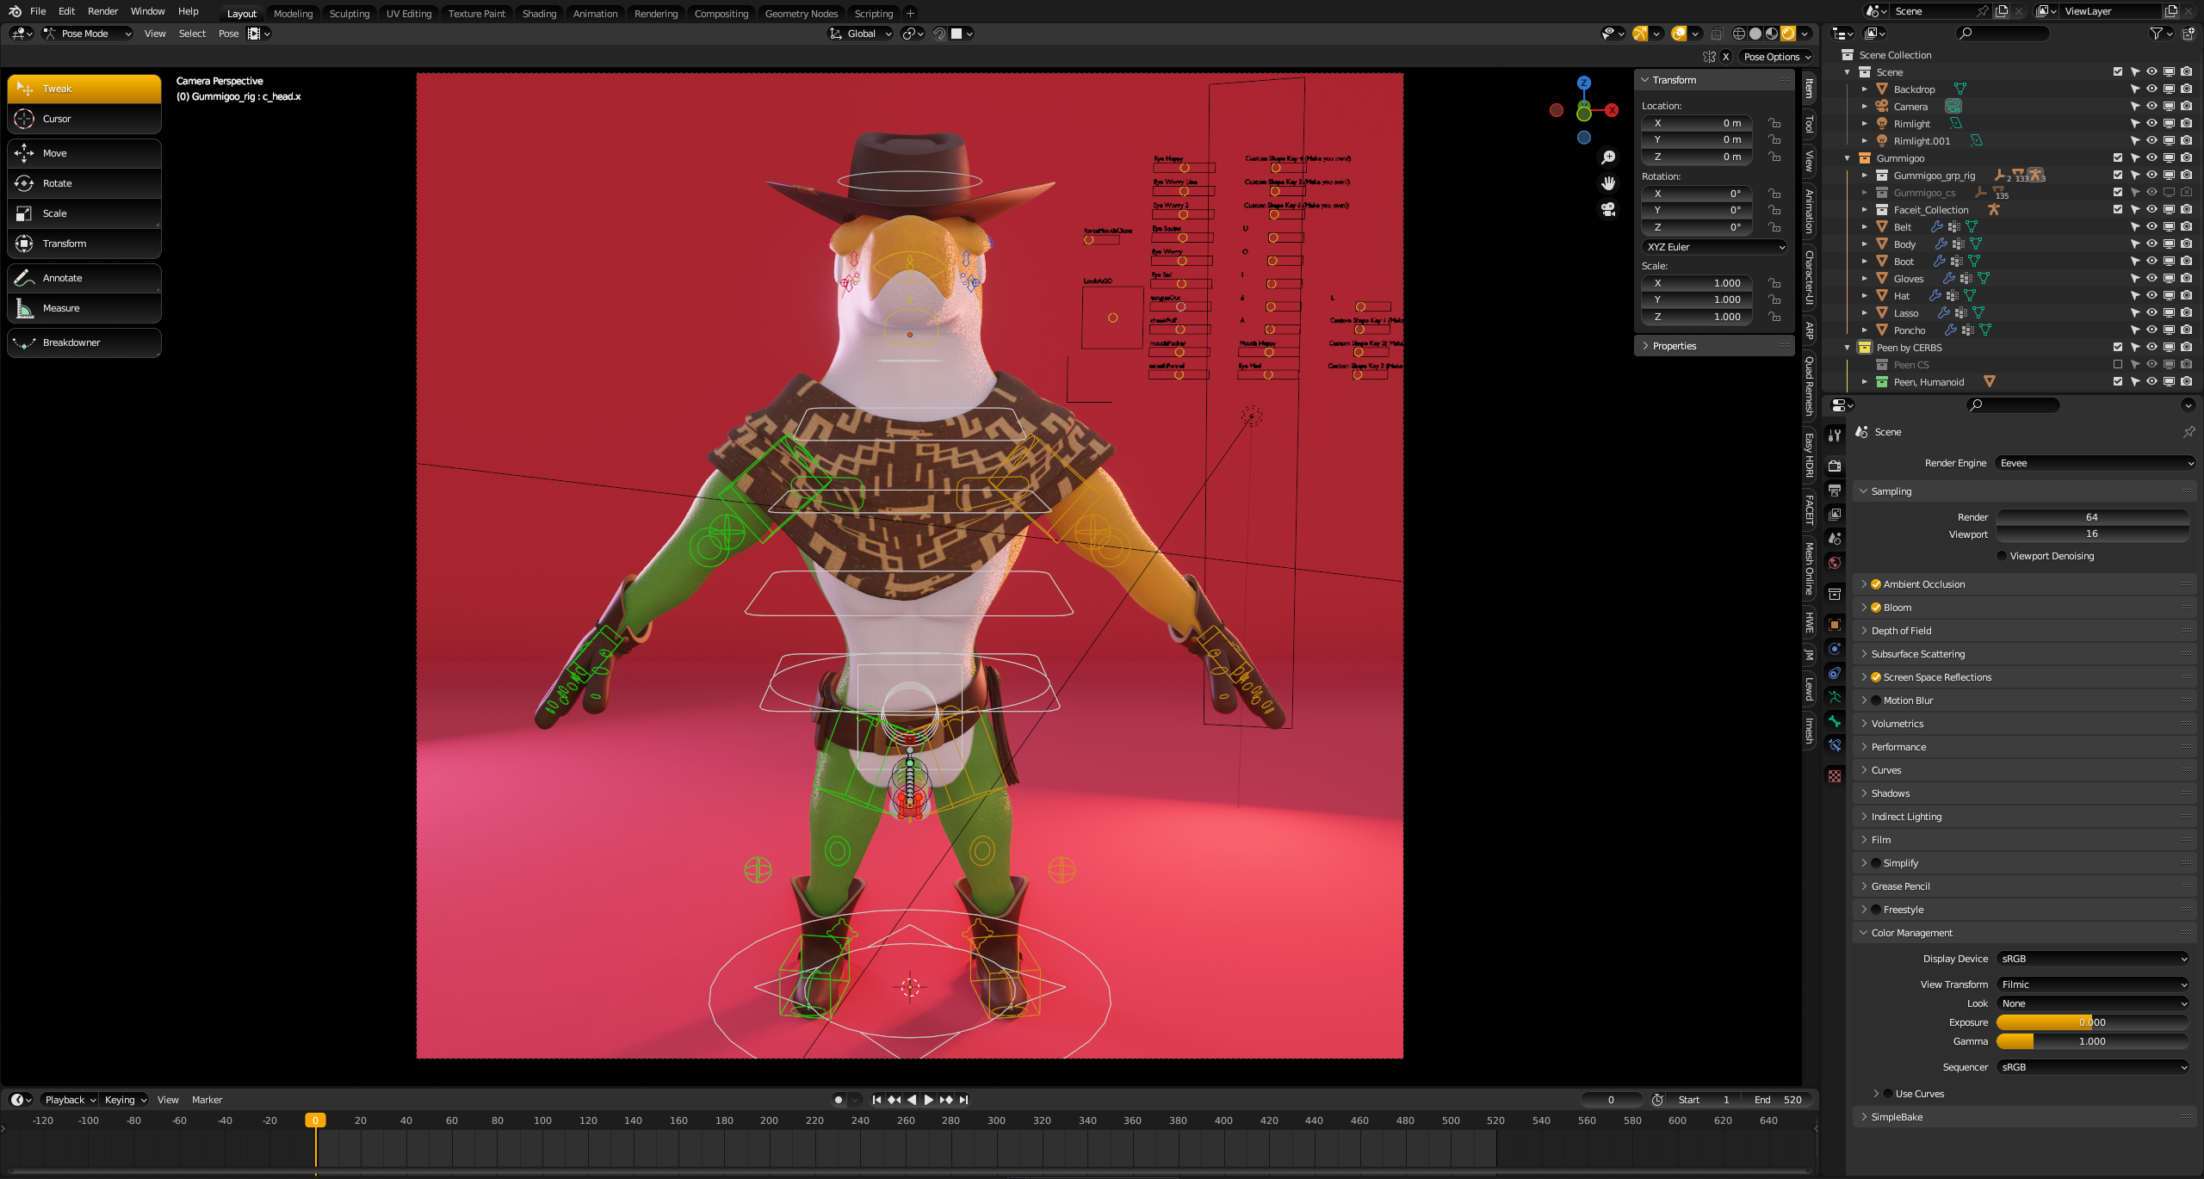Hide the Hat object eye icon
This screenshot has height=1179, width=2204.
coord(2151,296)
